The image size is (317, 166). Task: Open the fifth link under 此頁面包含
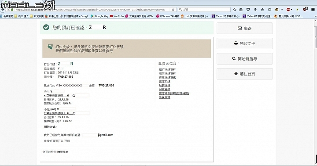[x=165, y=86]
